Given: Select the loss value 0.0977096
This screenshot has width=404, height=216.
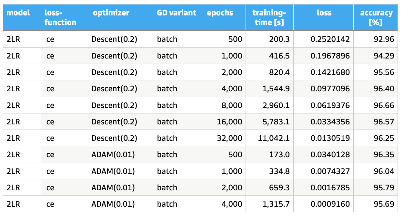Looking at the screenshot, I should pyautogui.click(x=330, y=89).
